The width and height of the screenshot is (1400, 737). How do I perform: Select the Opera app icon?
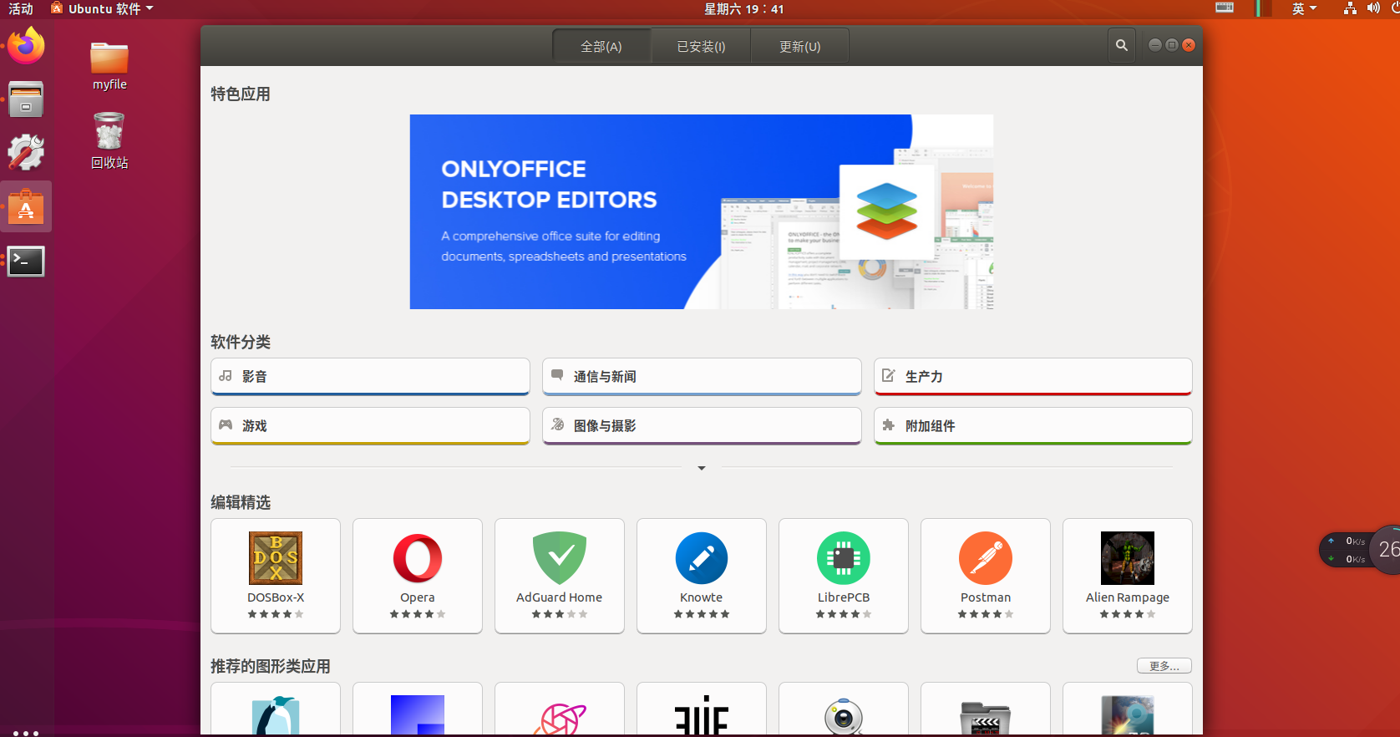click(418, 558)
